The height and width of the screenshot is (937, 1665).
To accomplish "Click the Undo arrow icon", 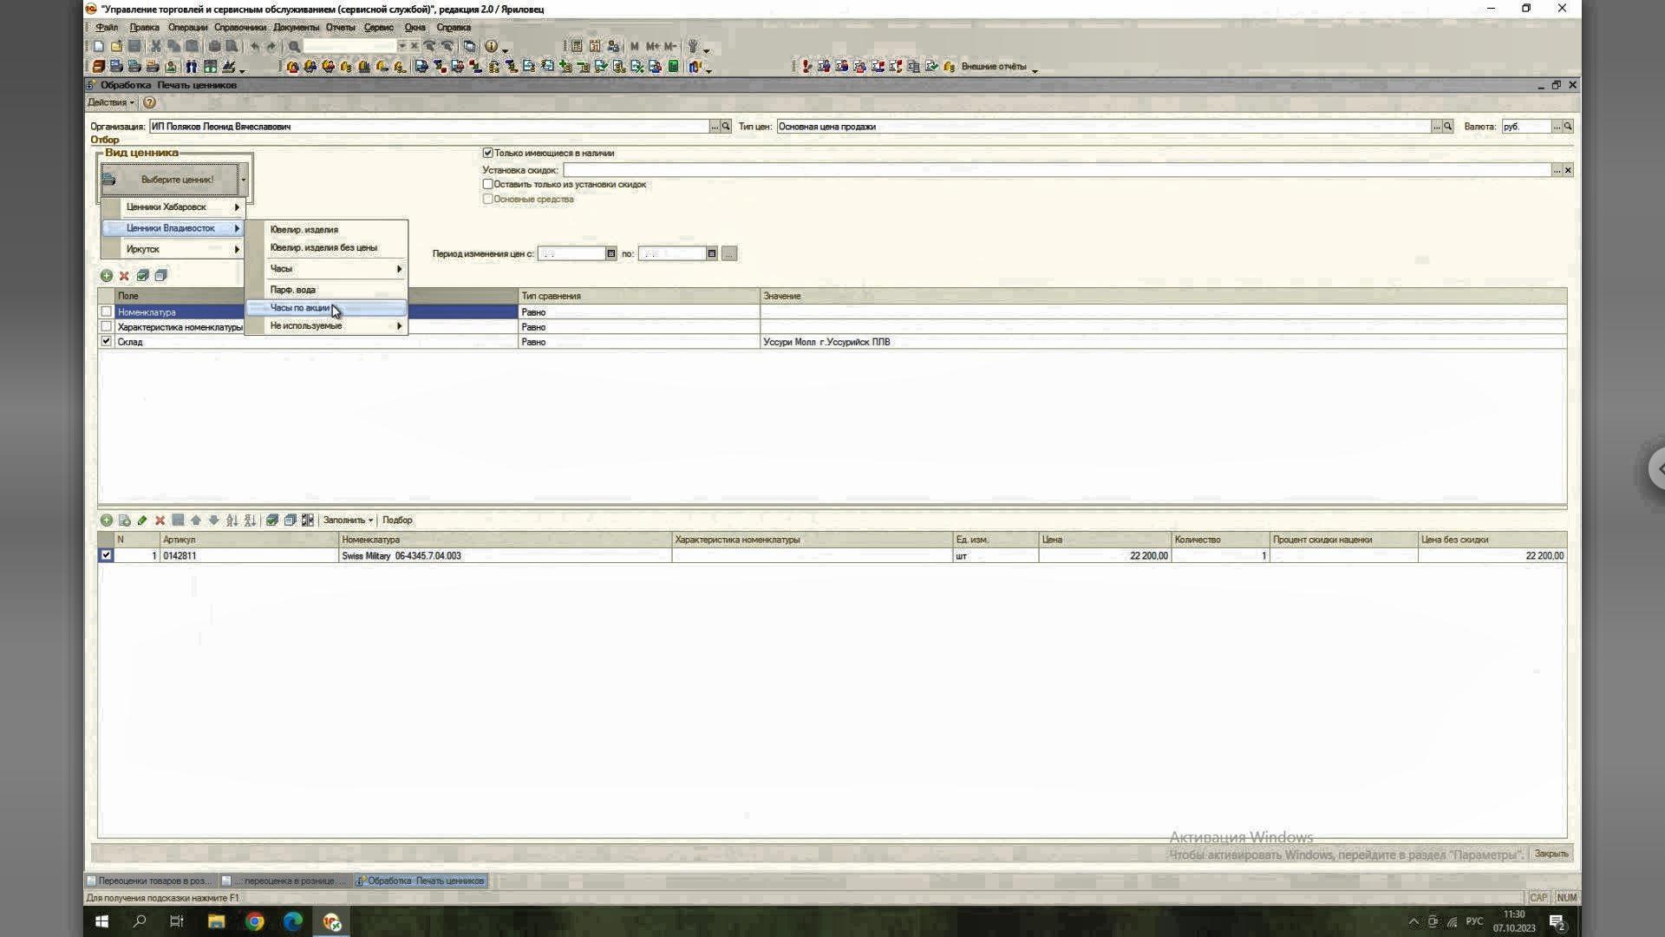I will (x=254, y=46).
